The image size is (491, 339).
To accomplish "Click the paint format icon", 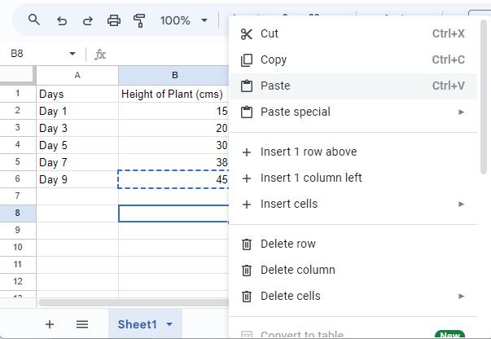I will tap(139, 20).
